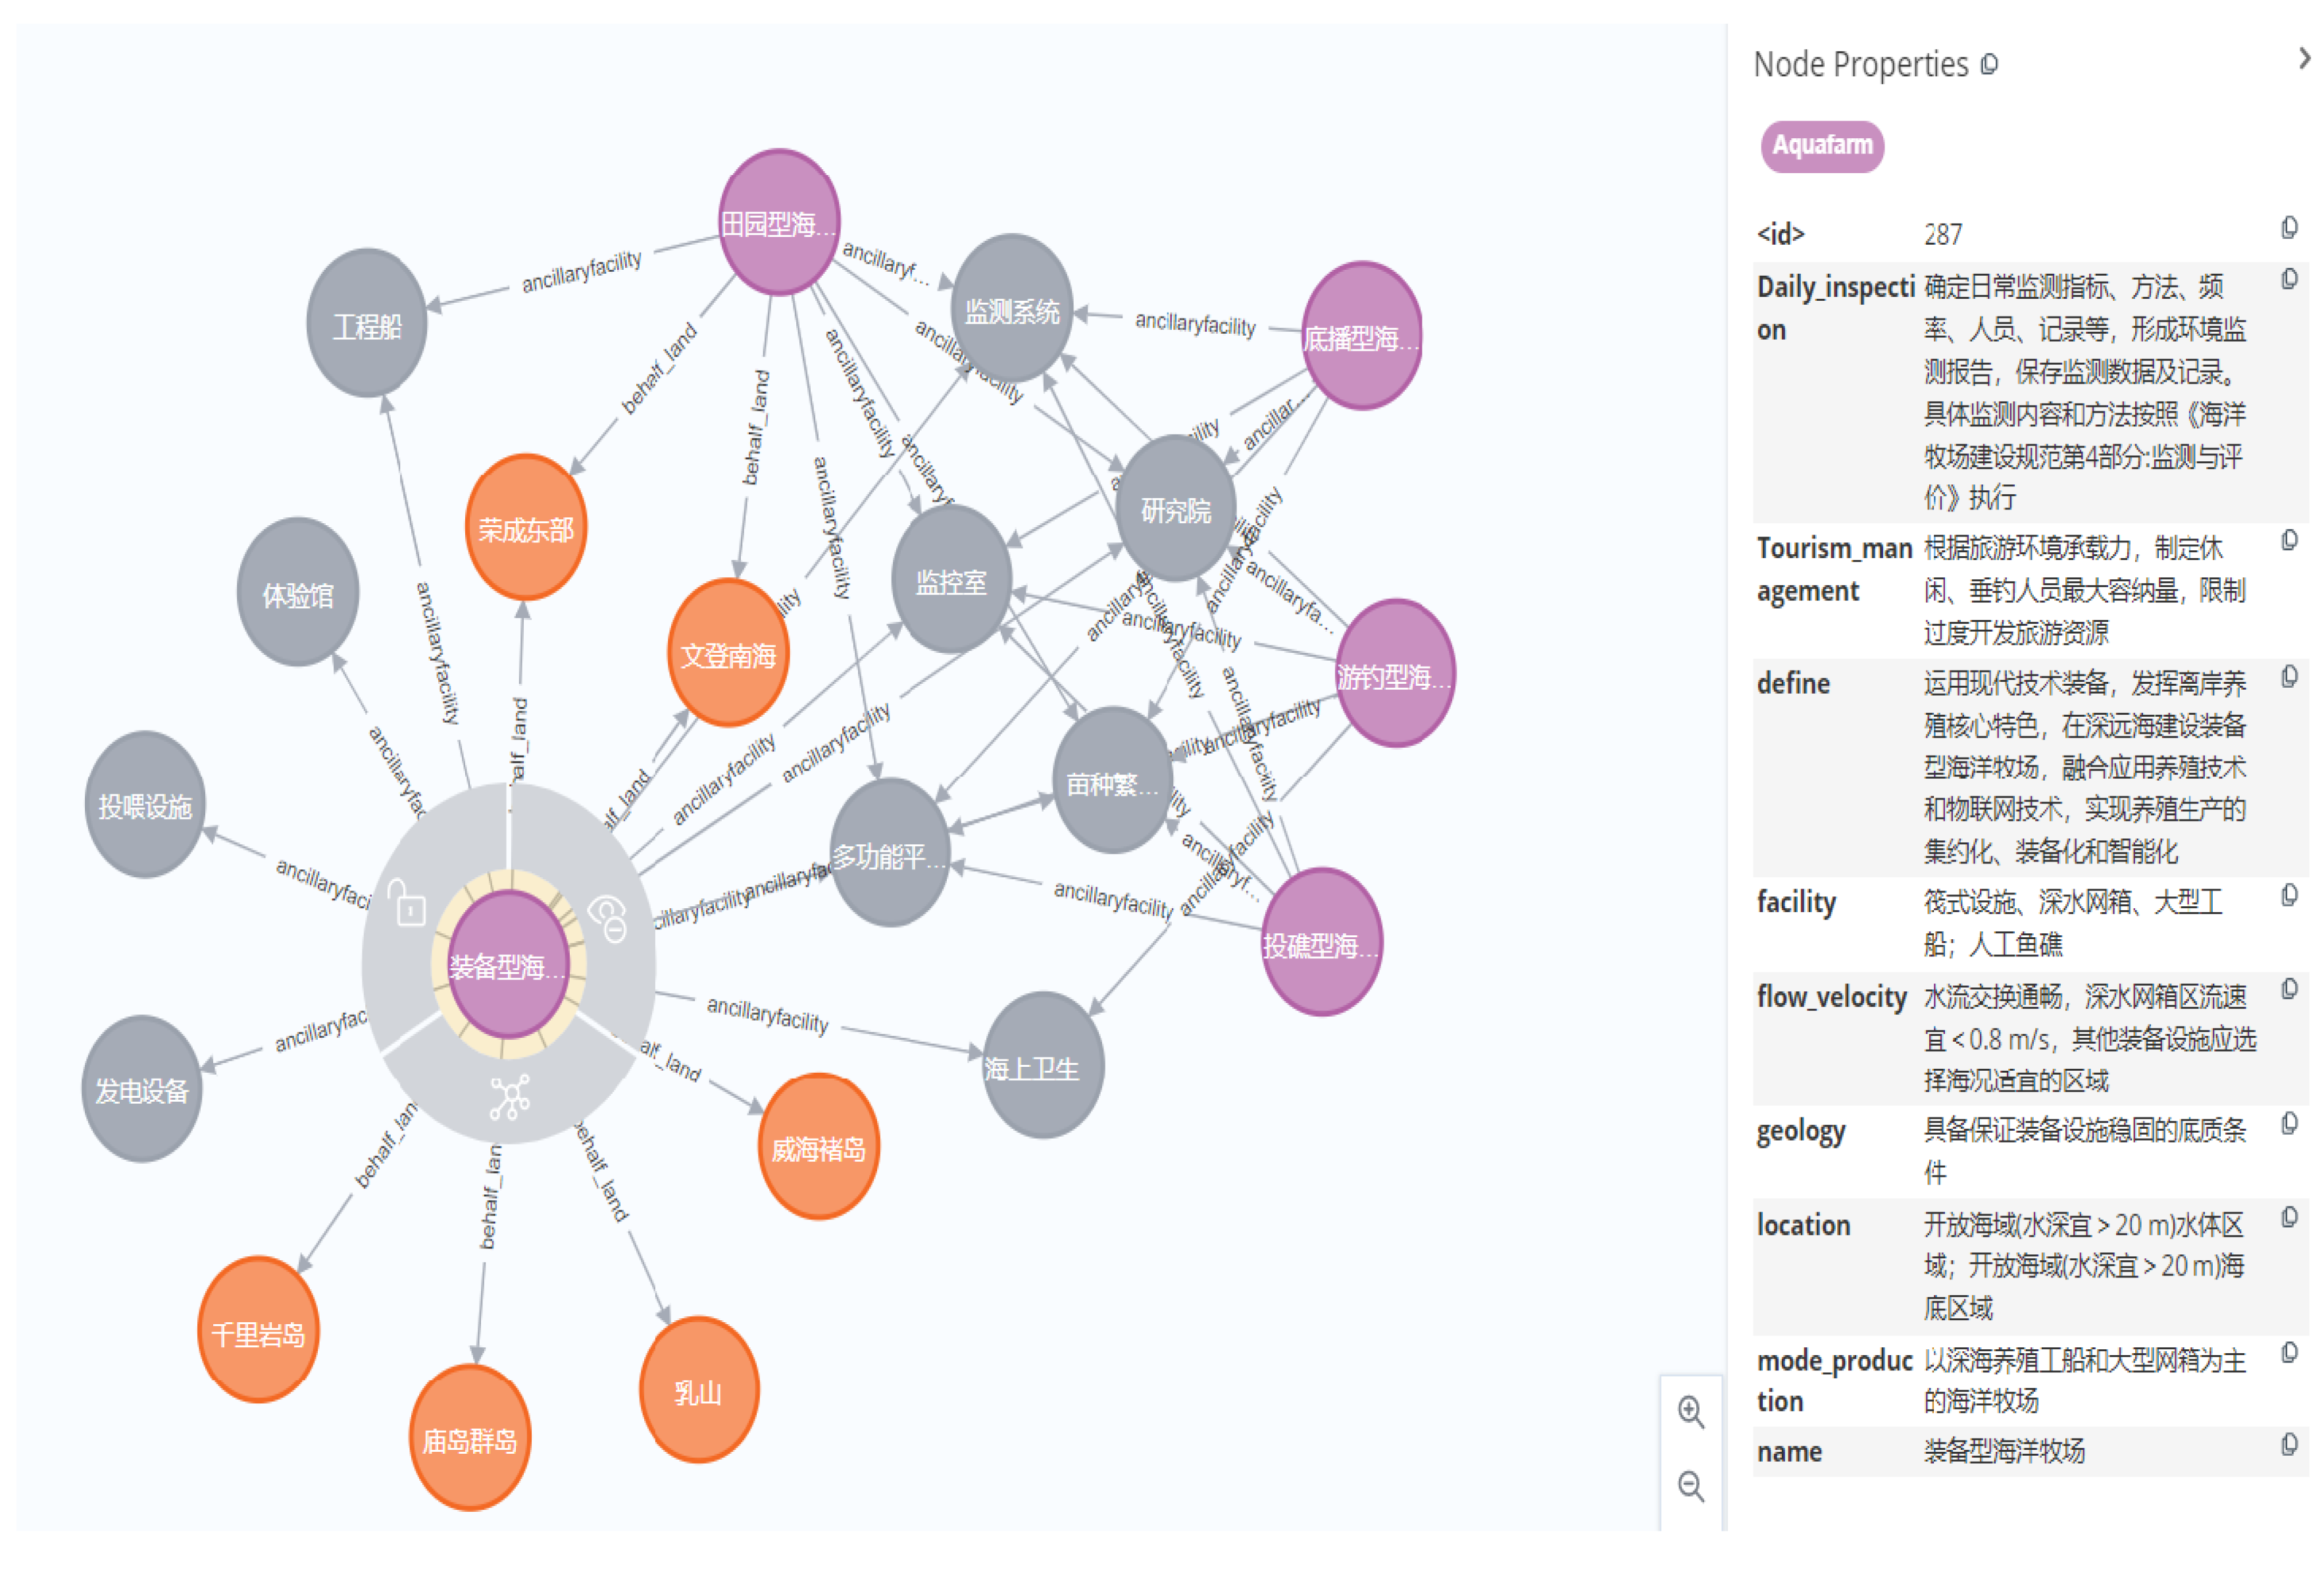Image resolution: width=2324 pixels, height=1569 pixels.
Task: Click the 工程船 gray node
Action: pos(366,324)
